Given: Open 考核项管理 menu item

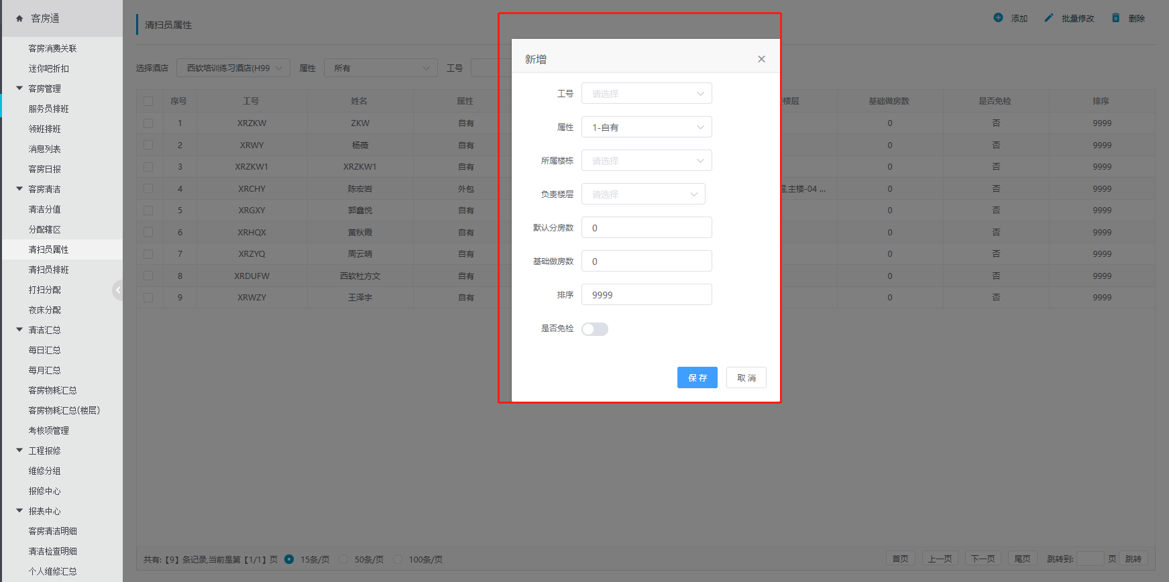Looking at the screenshot, I should (48, 430).
